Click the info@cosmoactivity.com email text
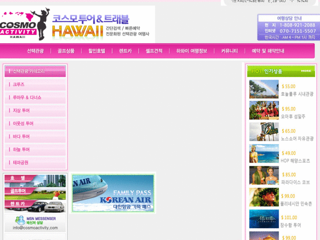This screenshot has width=320, height=240. pos(35,228)
